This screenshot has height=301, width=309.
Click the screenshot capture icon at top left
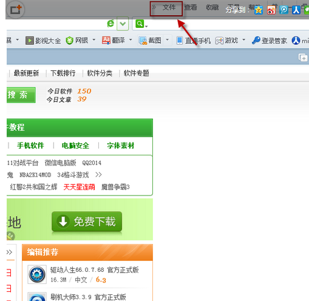click(x=16, y=9)
